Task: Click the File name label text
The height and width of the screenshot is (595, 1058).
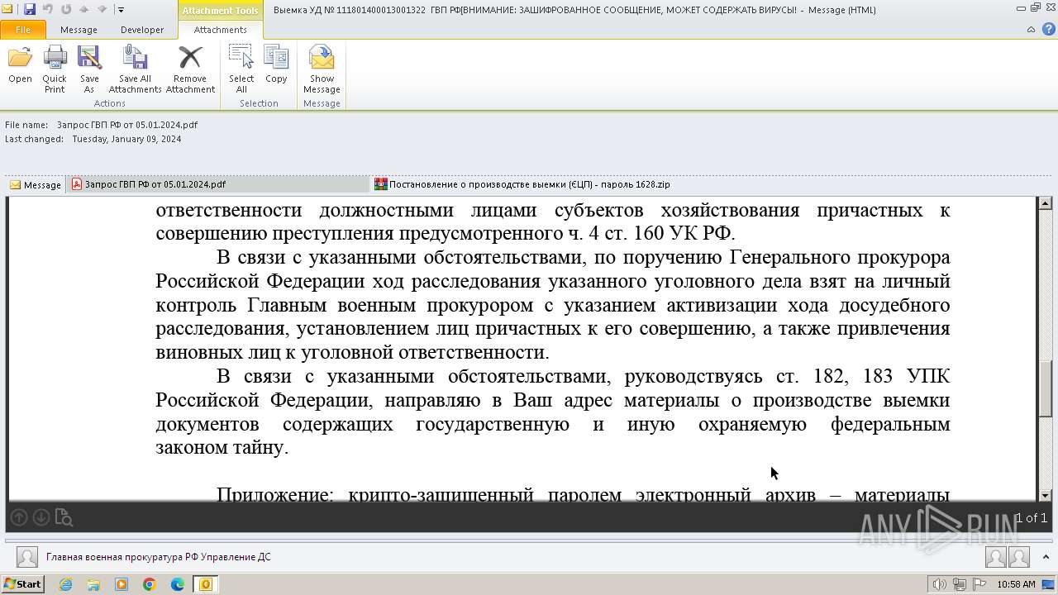Action: 26,125
